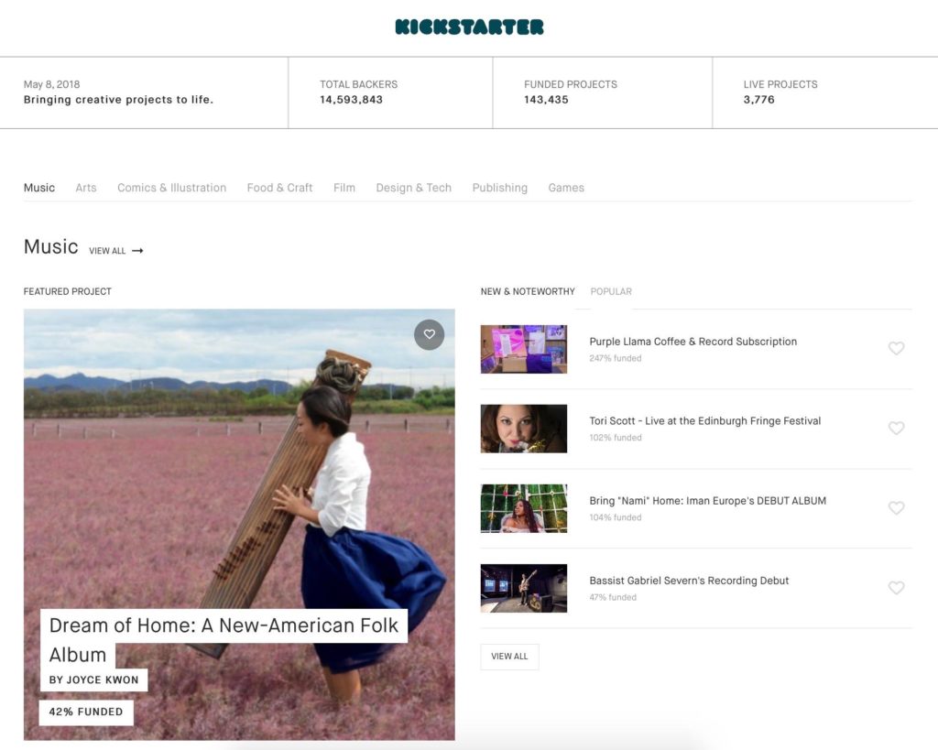Open Bring "Nami" Home: Iman Europe's DEBUT ALBUM
Image resolution: width=938 pixels, height=750 pixels.
707,501
